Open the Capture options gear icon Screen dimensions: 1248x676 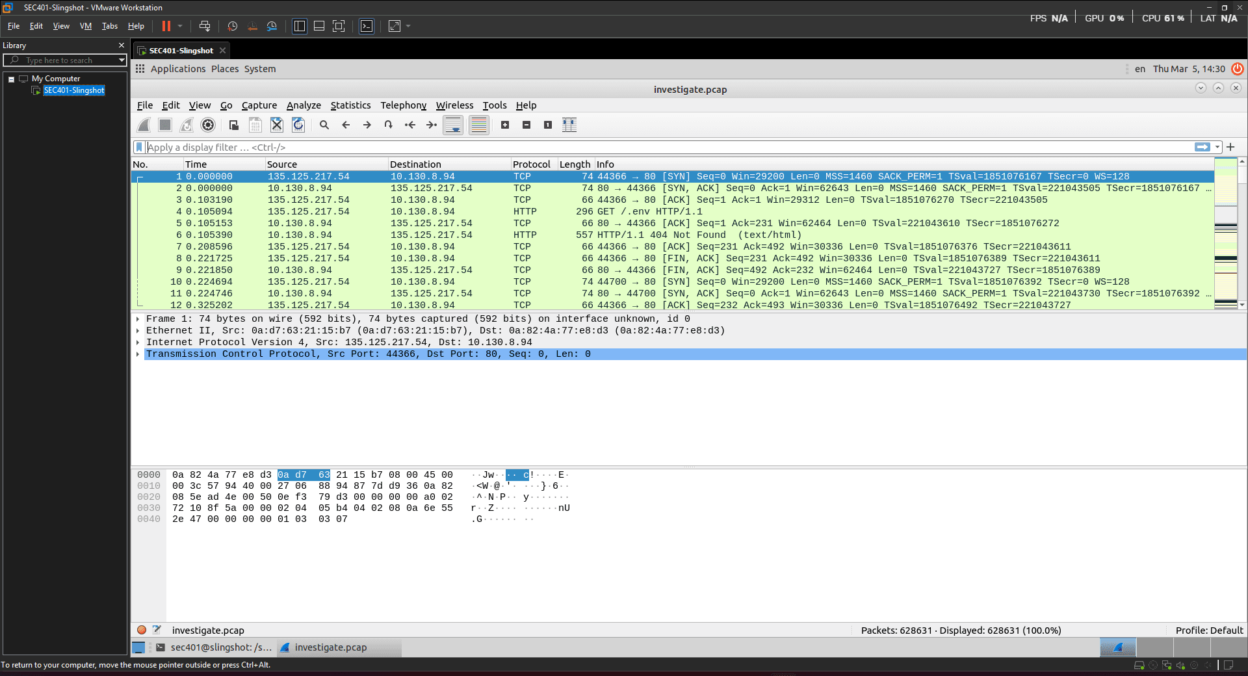coord(208,125)
